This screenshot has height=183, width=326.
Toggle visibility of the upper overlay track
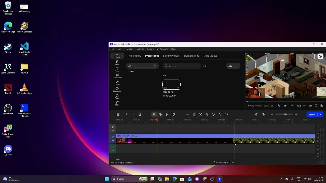point(113,127)
